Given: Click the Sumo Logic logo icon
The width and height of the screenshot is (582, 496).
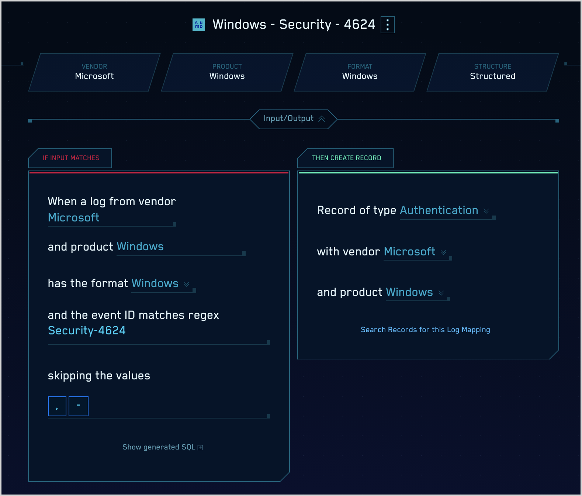Looking at the screenshot, I should [199, 25].
